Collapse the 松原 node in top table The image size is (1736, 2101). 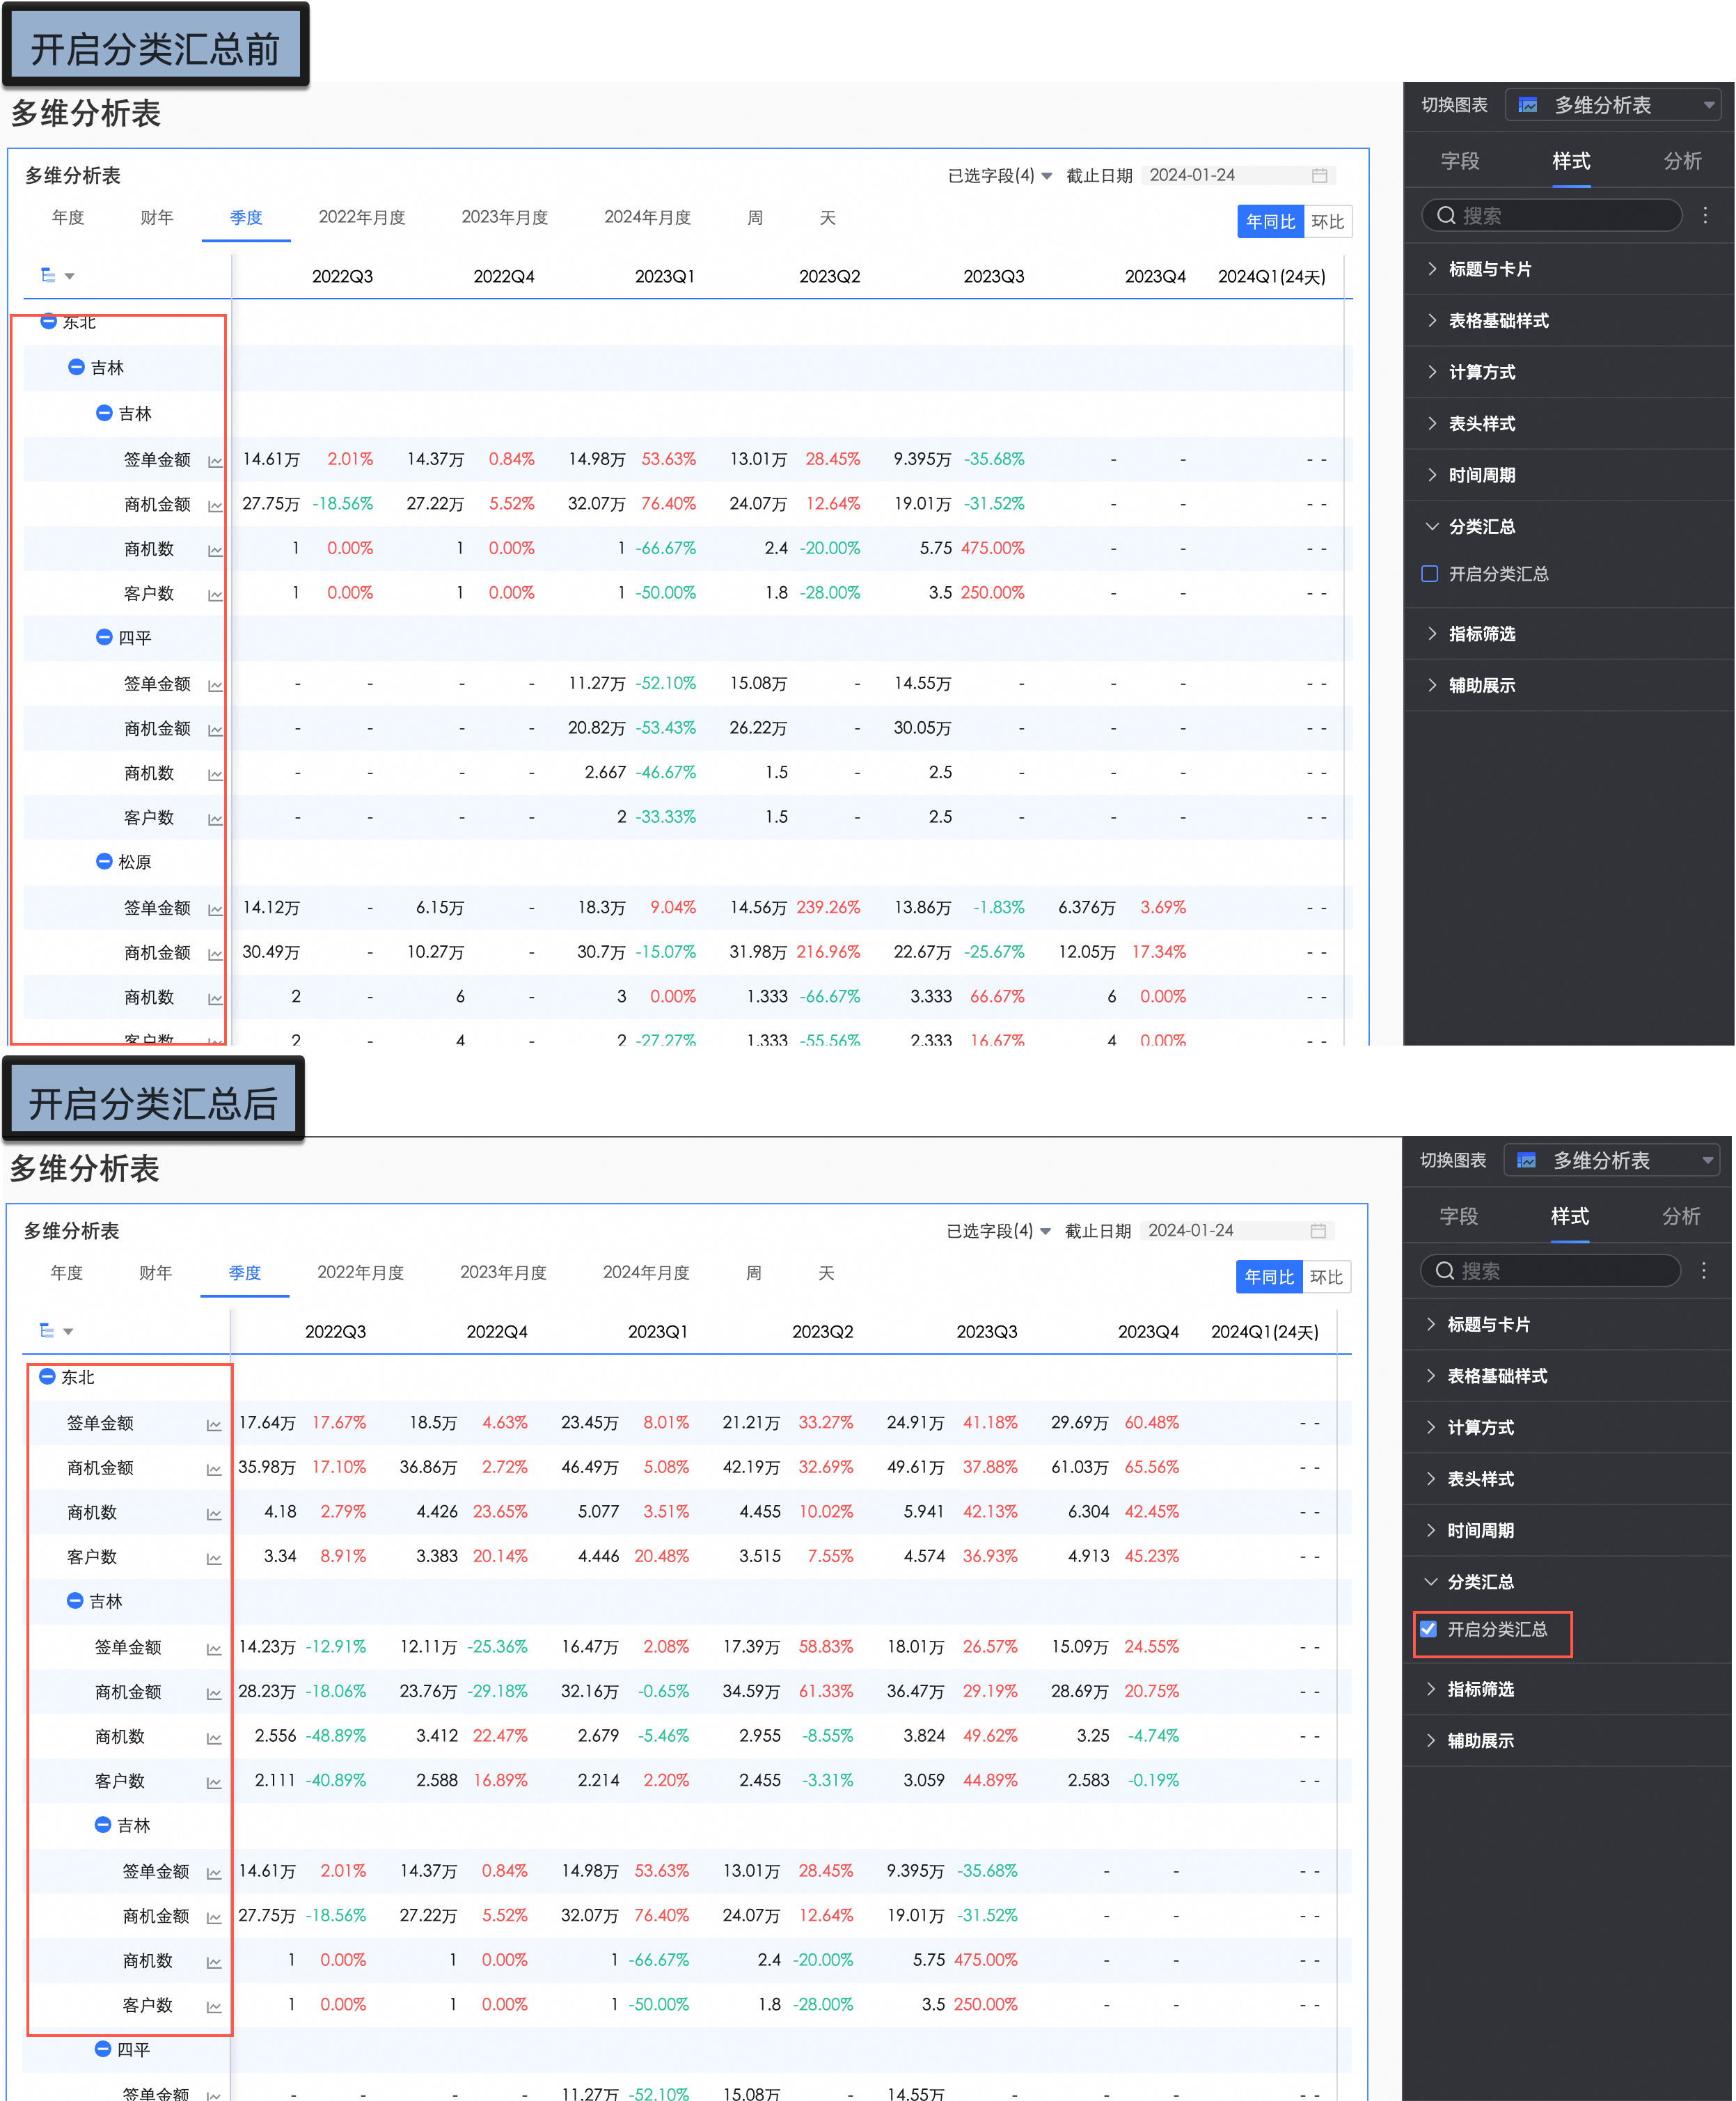coord(104,861)
